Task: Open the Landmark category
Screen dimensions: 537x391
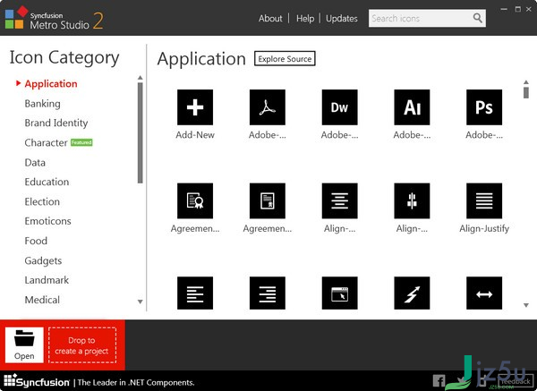Action: tap(47, 280)
